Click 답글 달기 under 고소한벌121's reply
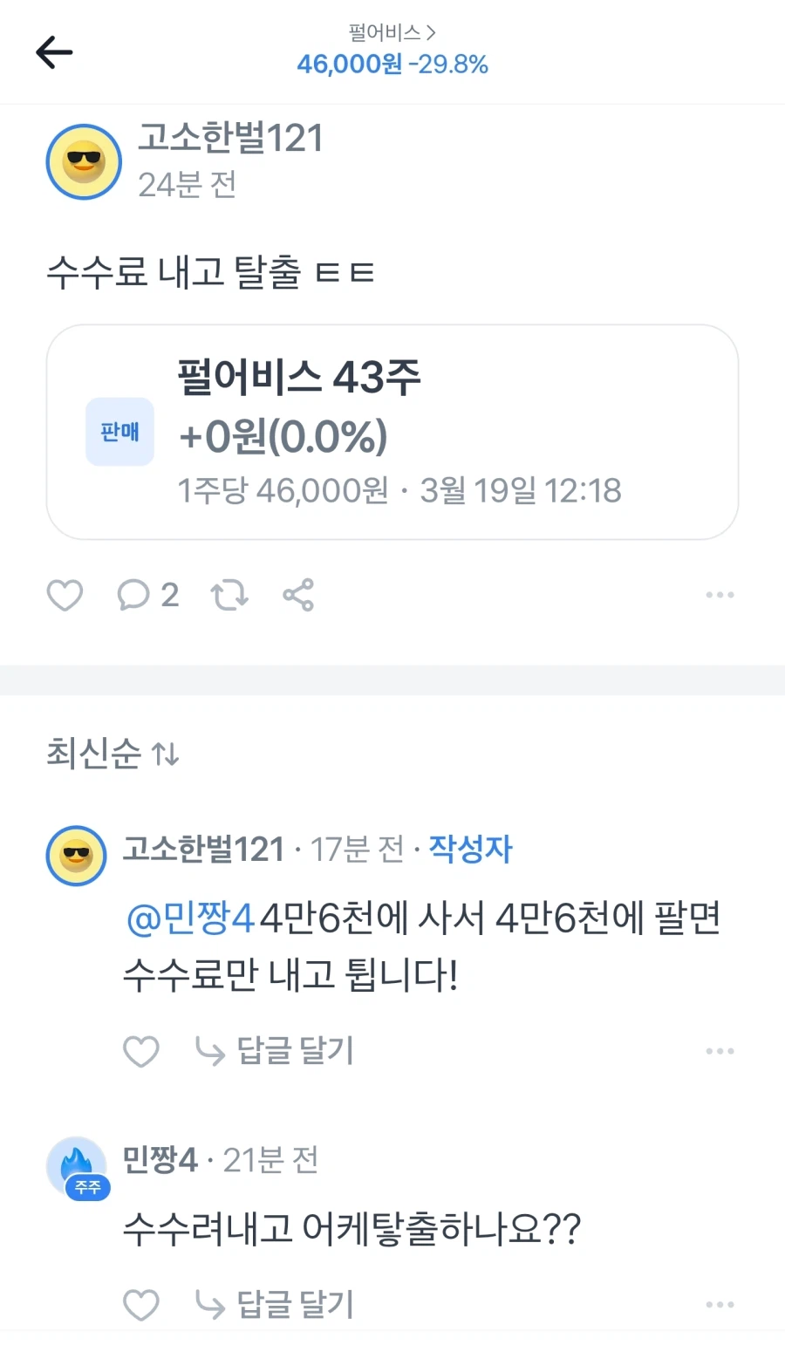This screenshot has width=785, height=1345. (x=294, y=1051)
